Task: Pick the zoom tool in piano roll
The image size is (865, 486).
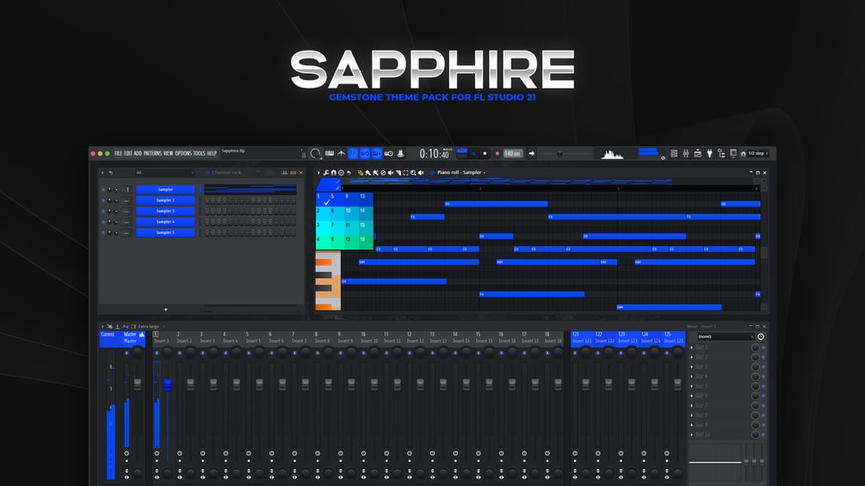Action: click(413, 173)
